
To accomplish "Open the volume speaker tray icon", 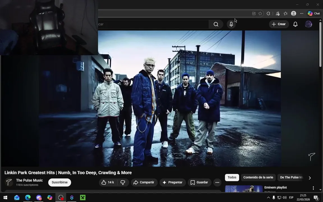I will (x=285, y=198).
